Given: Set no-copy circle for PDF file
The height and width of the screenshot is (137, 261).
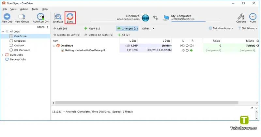Looking at the screenshot, I should 187,50.
